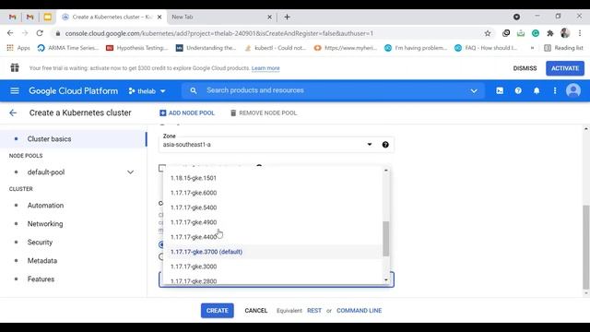Open the Google Cloud navigation hamburger menu
Viewport: 590px width, 332px height.
[15, 90]
